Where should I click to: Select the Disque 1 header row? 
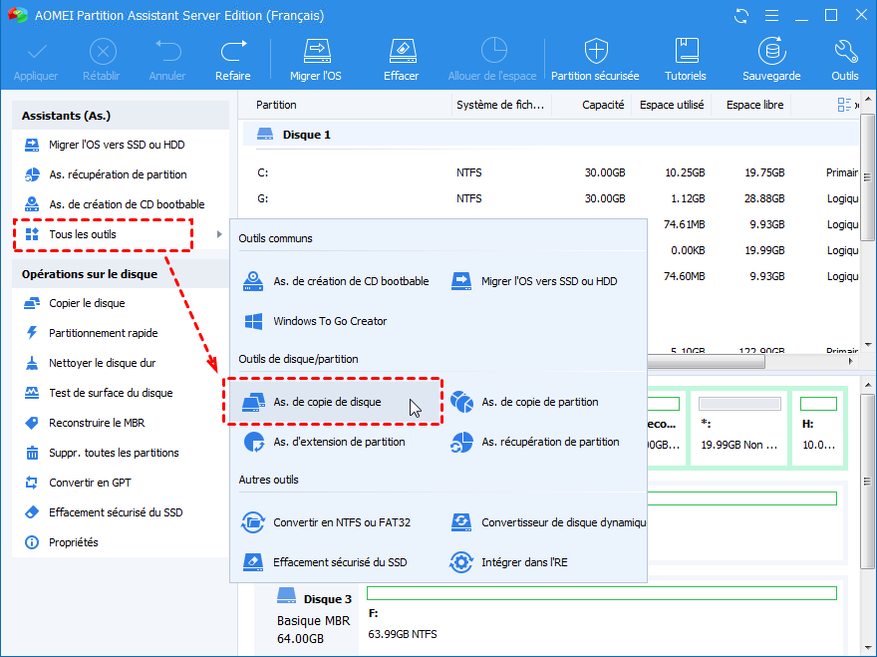pos(550,135)
